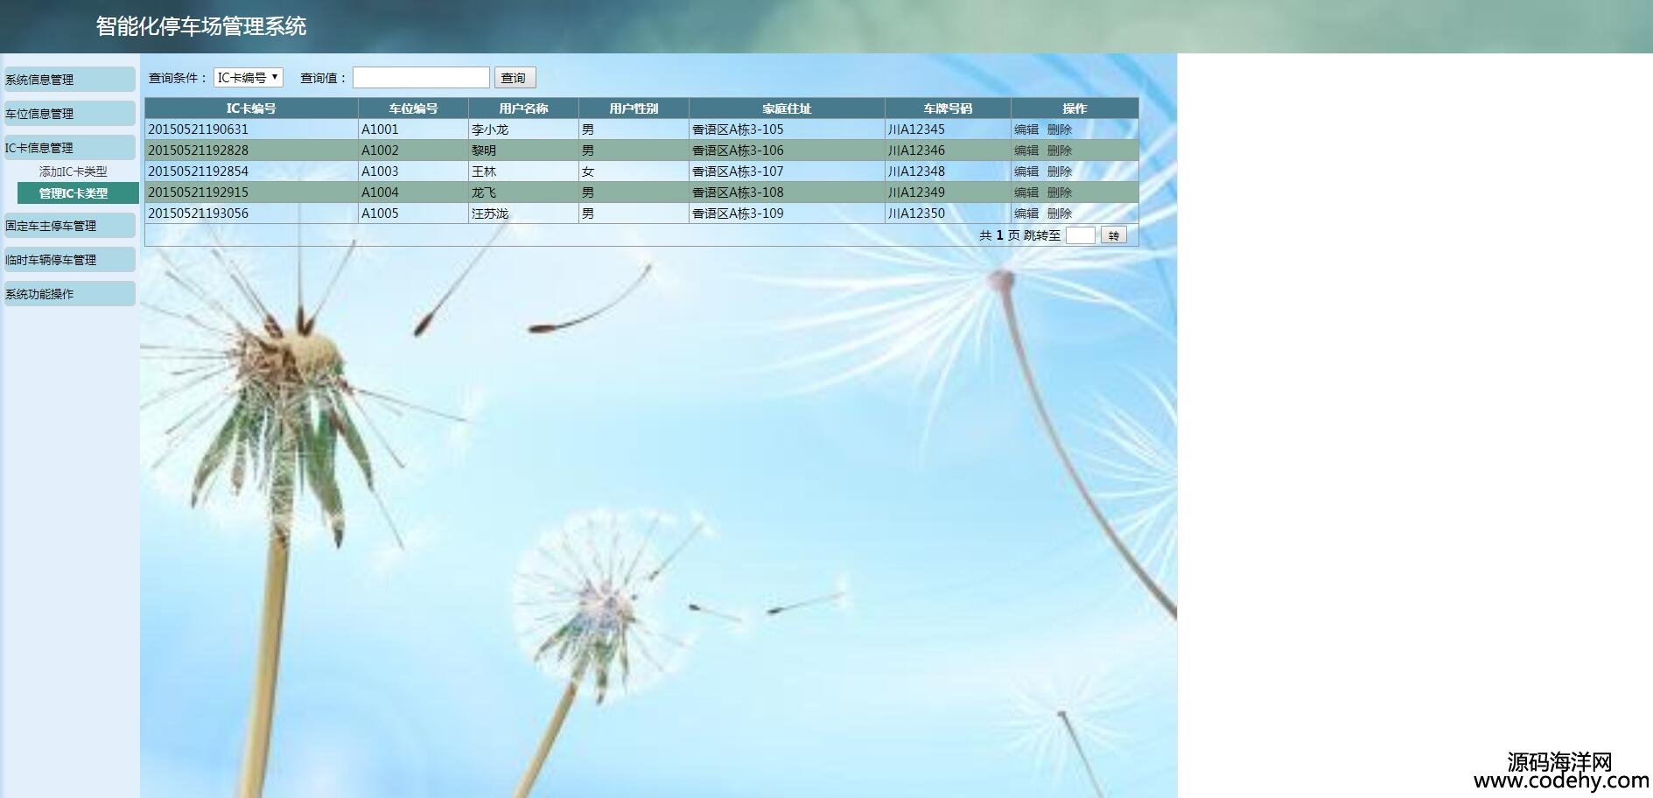
Task: Click the address 香语区A栋3-107
Action: (738, 171)
